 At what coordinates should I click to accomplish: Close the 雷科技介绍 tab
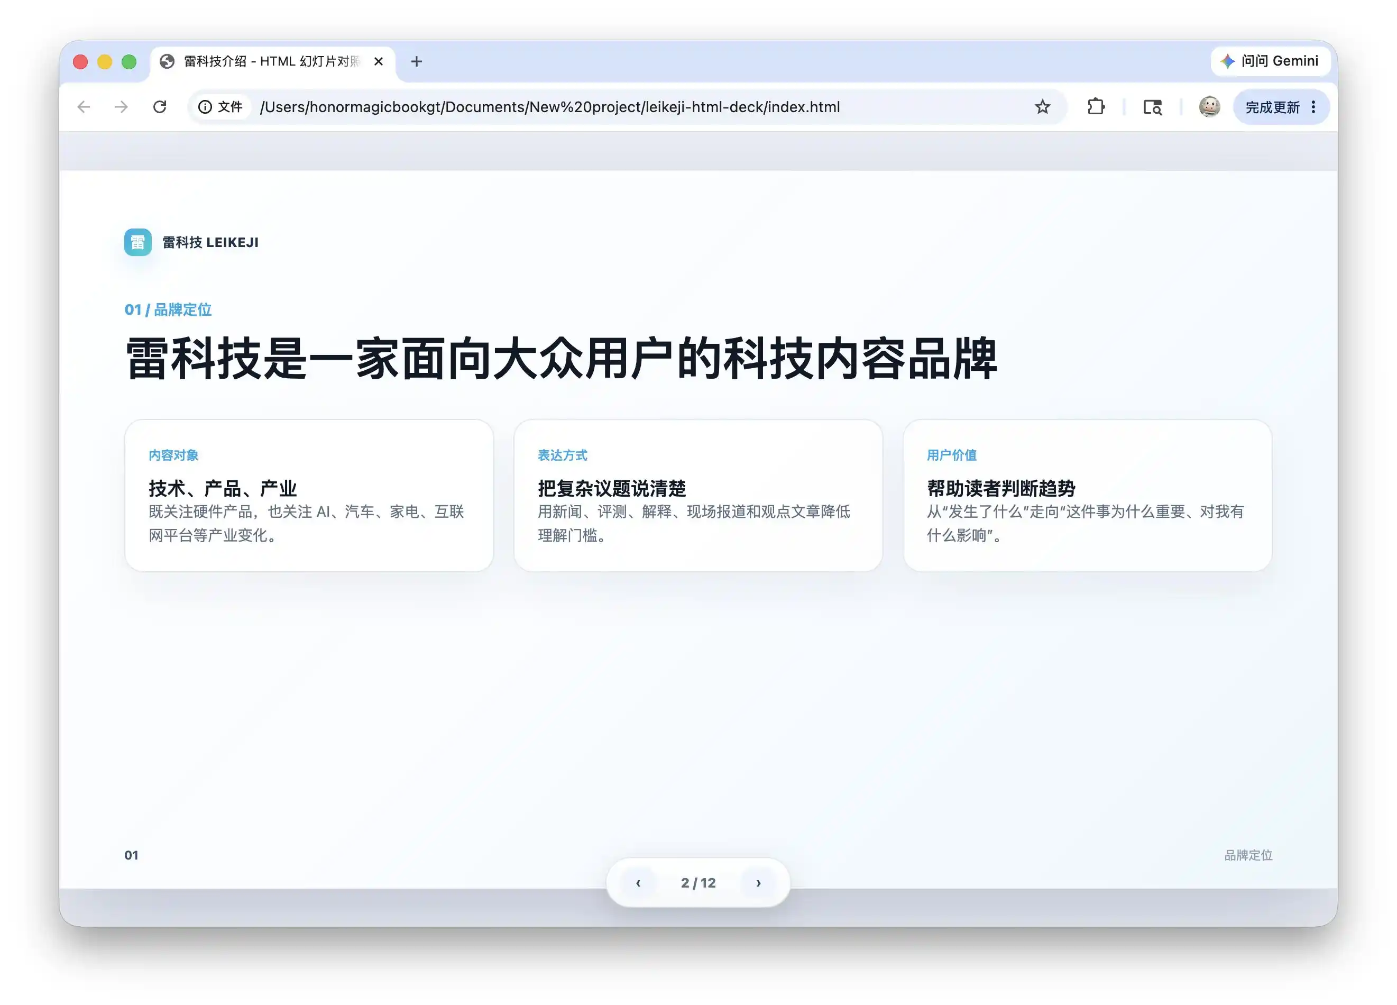[x=378, y=61]
